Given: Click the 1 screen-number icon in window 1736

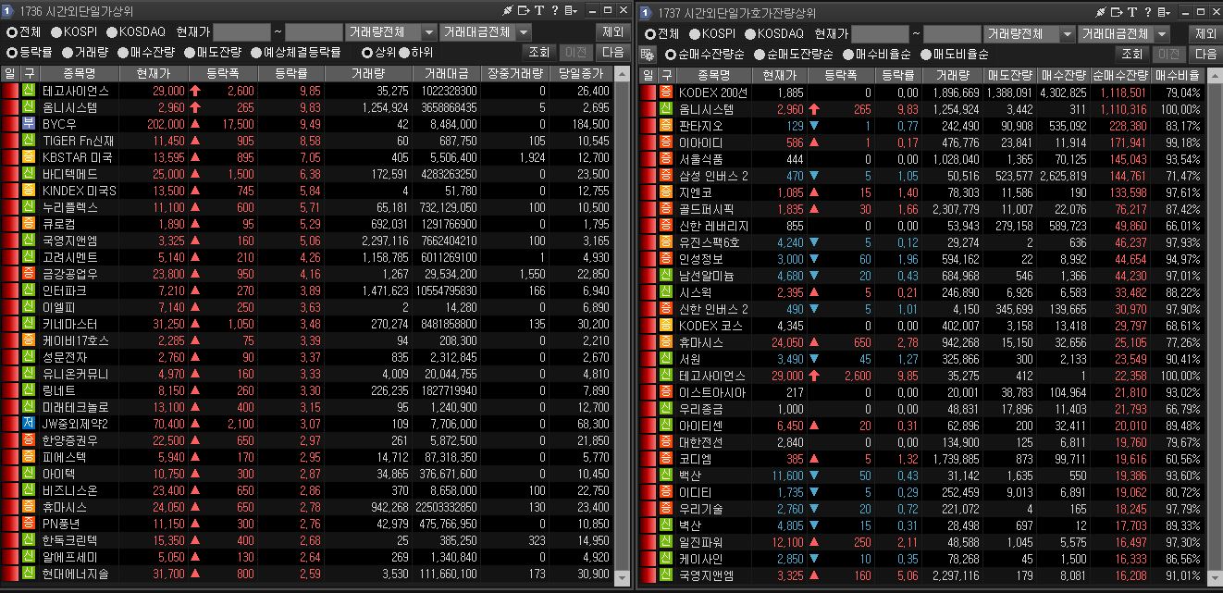Looking at the screenshot, I should [x=8, y=11].
